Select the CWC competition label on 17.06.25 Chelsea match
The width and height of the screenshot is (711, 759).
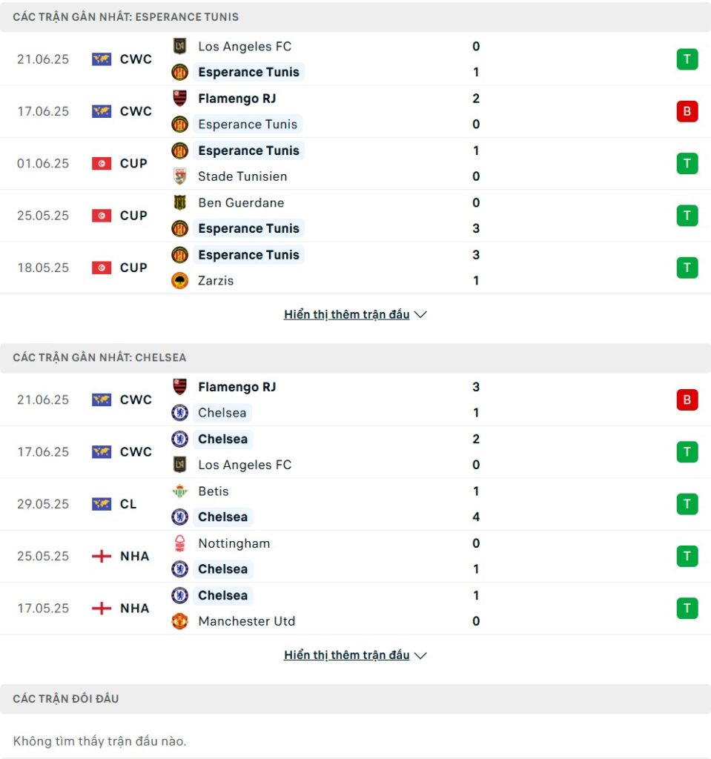pos(136,452)
